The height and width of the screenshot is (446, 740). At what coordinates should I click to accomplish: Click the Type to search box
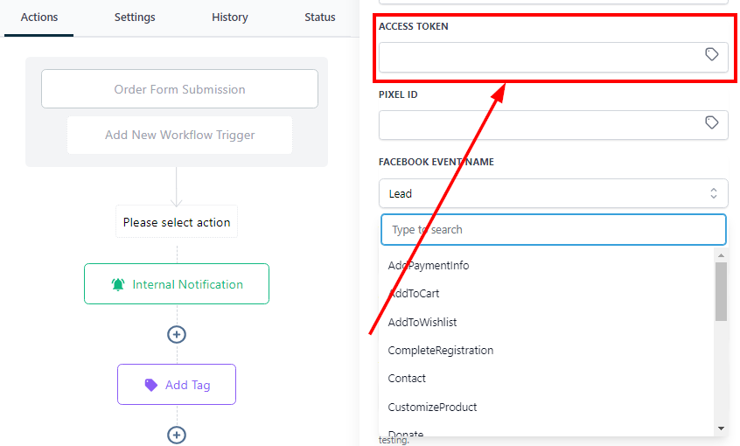(553, 230)
